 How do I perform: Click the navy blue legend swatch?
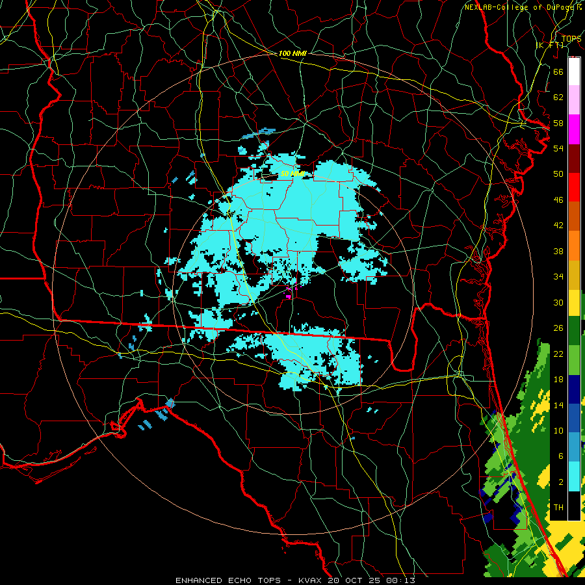point(574,389)
